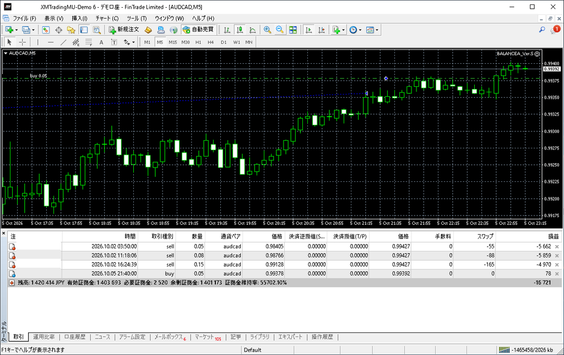This screenshot has height=355, width=564.
Task: Click the 損益 column header
Action: pyautogui.click(x=553, y=236)
